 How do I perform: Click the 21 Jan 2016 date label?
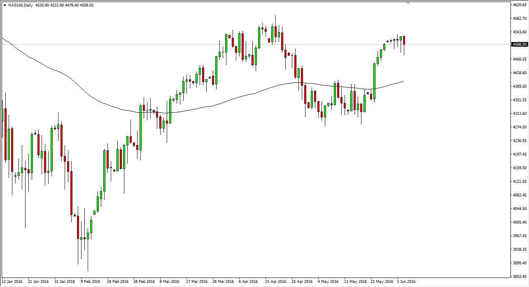tap(38, 282)
